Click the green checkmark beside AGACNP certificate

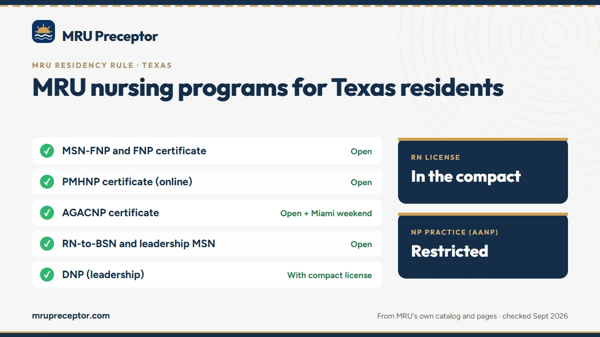tap(47, 213)
